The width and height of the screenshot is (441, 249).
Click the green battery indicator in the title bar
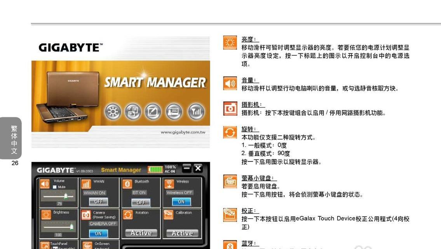point(155,170)
